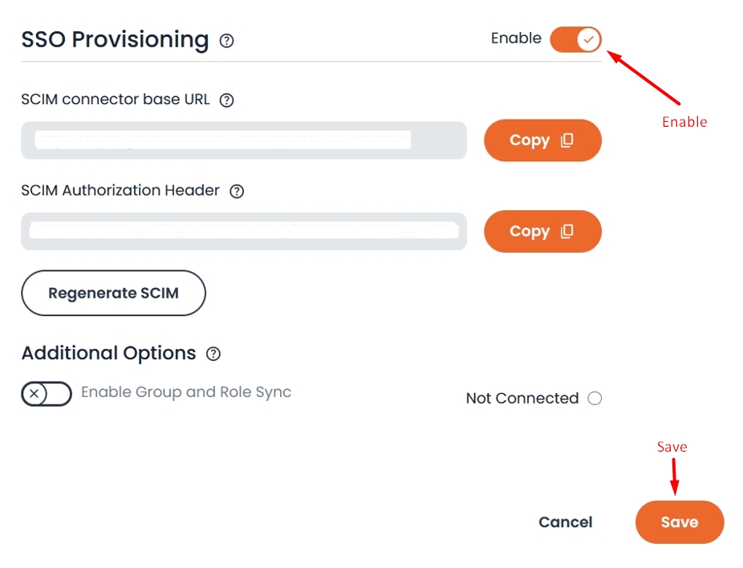Screen dimensions: 743x568
Task: Disable the SSO Provisioning Enable toggle
Action: point(575,38)
